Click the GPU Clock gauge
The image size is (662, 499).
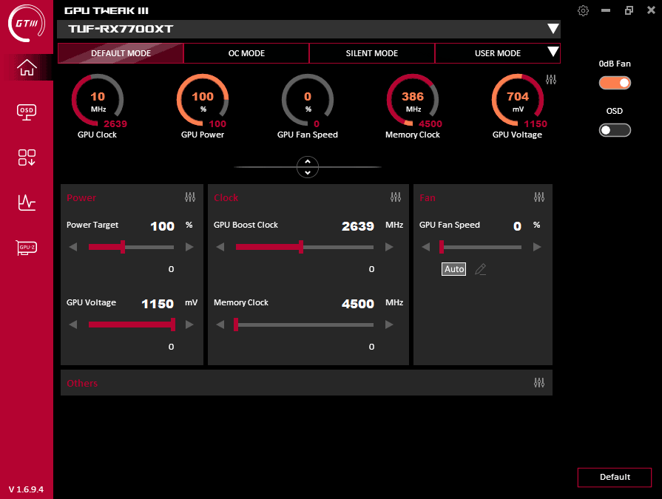coord(98,101)
